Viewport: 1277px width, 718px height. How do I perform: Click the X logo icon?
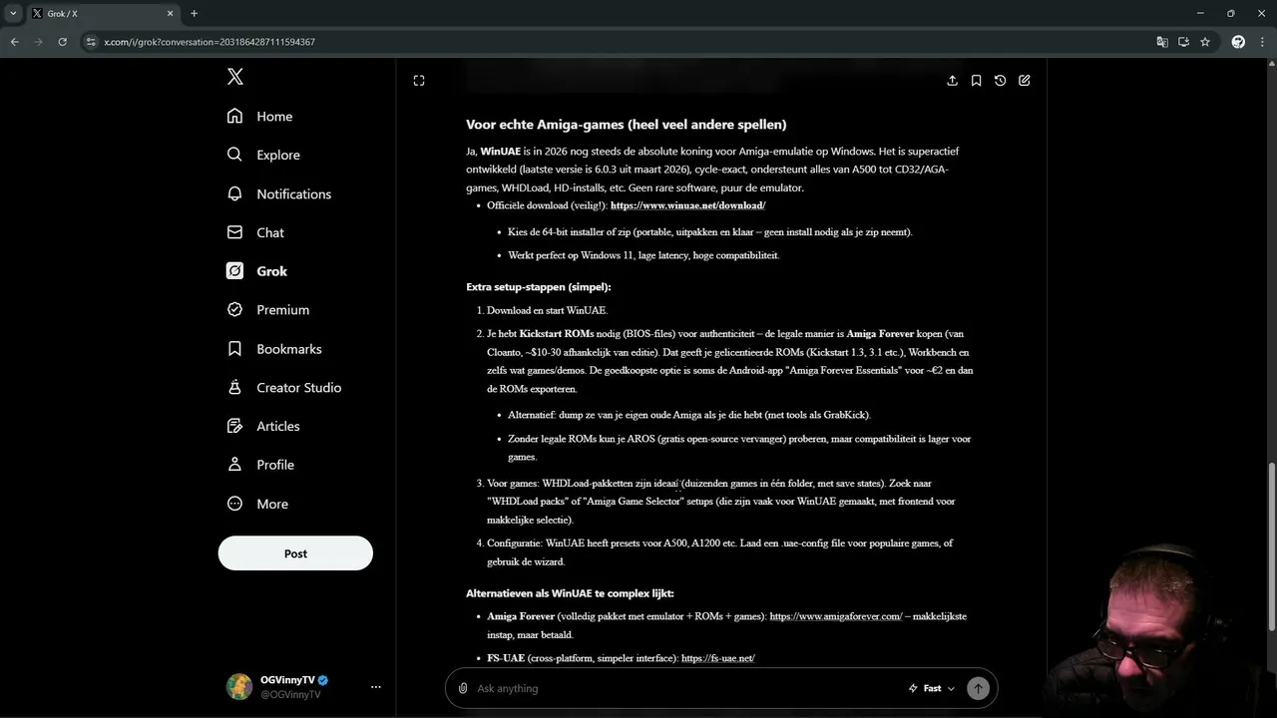coord(234,77)
